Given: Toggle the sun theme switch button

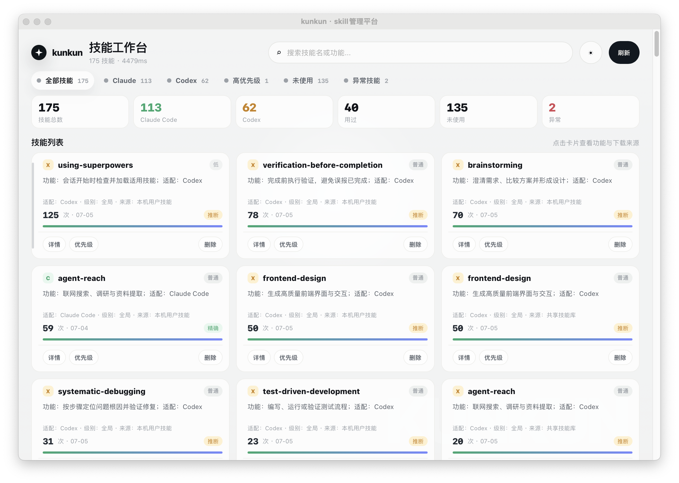Looking at the screenshot, I should 591,53.
